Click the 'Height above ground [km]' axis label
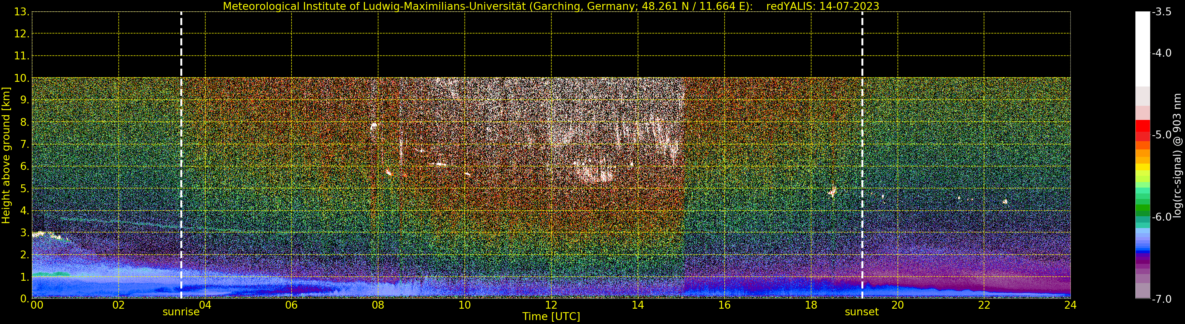 click(6, 155)
